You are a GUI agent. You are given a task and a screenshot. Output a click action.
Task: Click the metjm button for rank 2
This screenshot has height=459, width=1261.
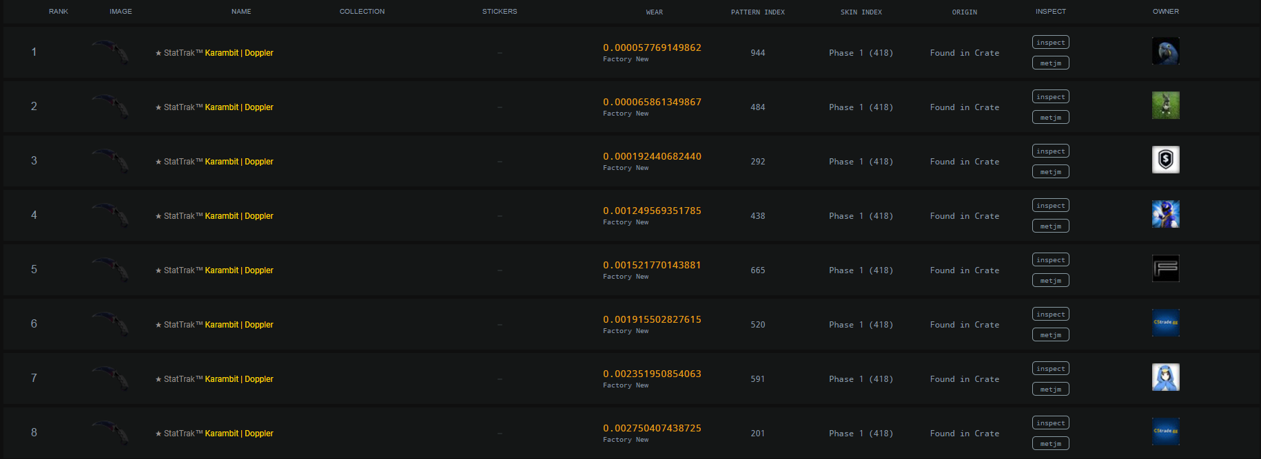[1050, 118]
